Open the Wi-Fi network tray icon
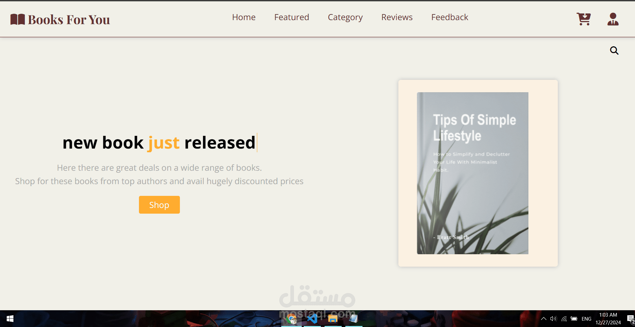Screen dimensions: 635x327 pos(564,319)
